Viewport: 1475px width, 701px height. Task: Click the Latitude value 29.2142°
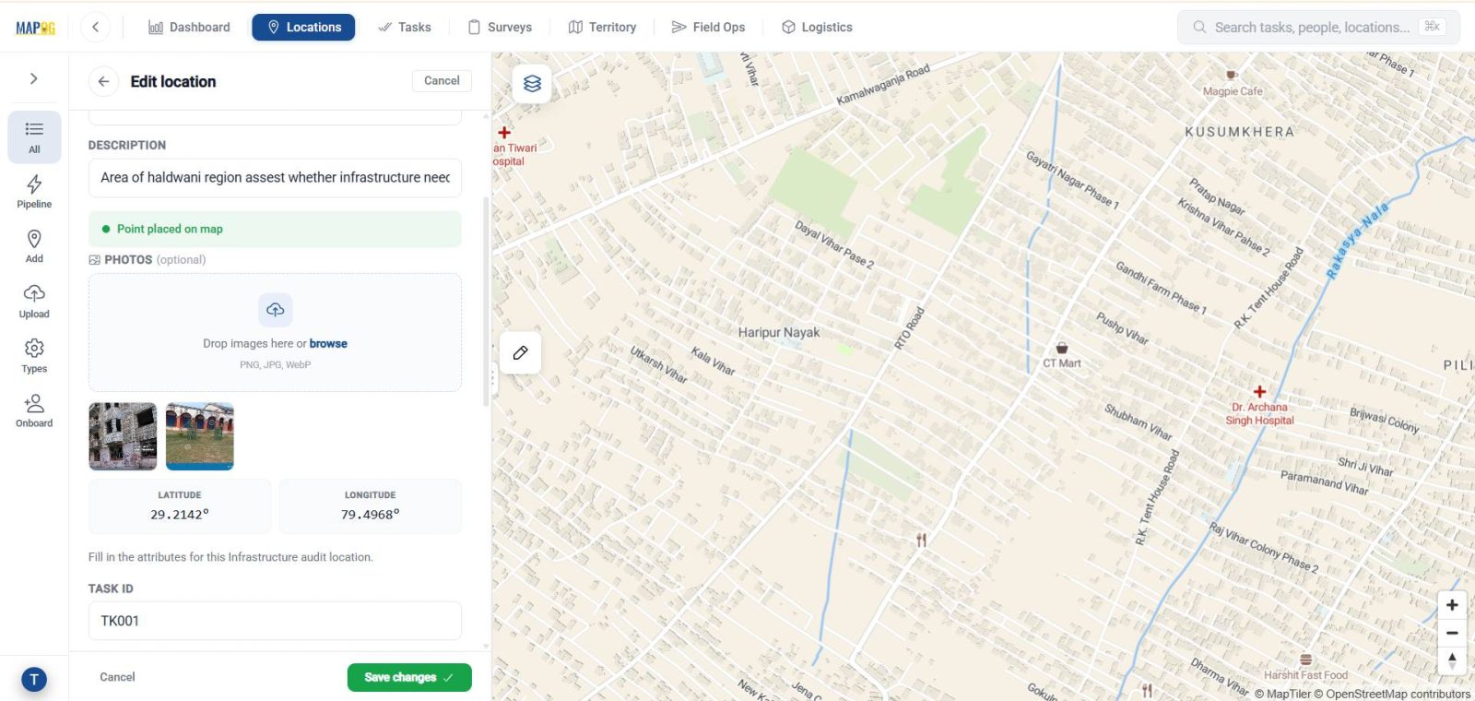tap(180, 515)
